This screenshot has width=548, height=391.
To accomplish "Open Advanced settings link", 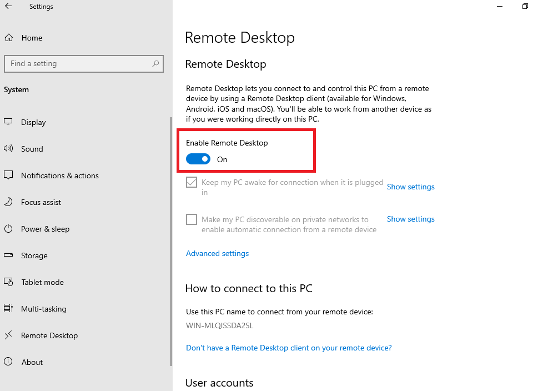I will tap(218, 253).
